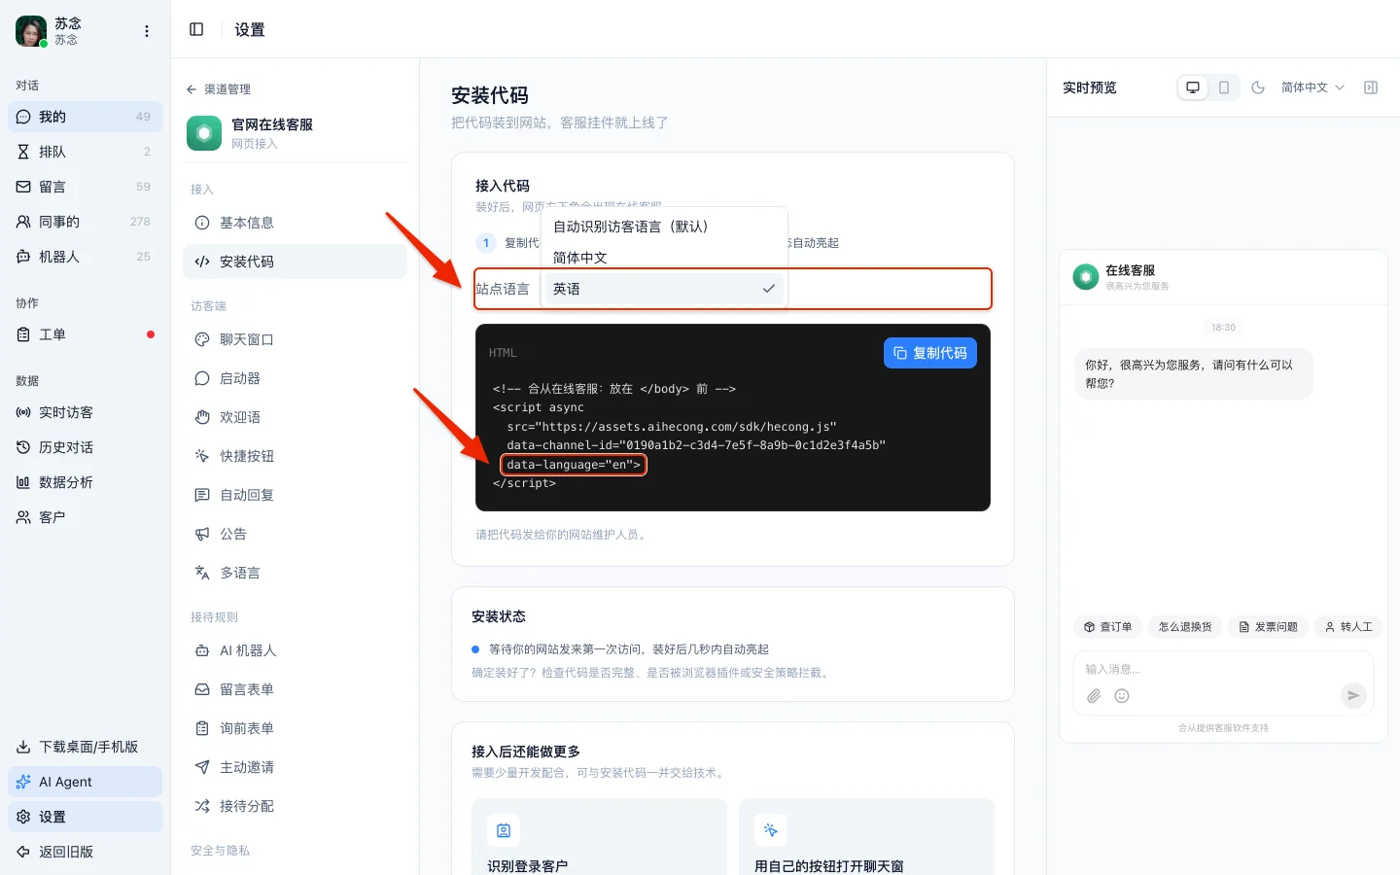Open 工单 in sidebar

pyautogui.click(x=85, y=334)
